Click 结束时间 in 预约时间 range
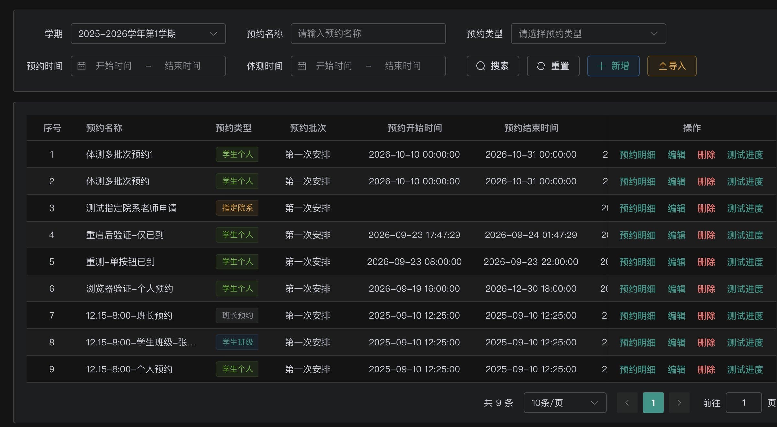The image size is (777, 427). pyautogui.click(x=183, y=66)
